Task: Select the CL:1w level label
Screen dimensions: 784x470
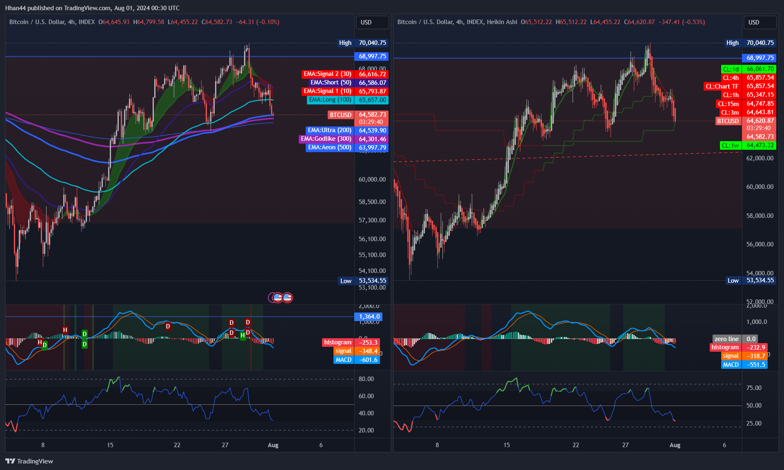Action: coord(730,145)
